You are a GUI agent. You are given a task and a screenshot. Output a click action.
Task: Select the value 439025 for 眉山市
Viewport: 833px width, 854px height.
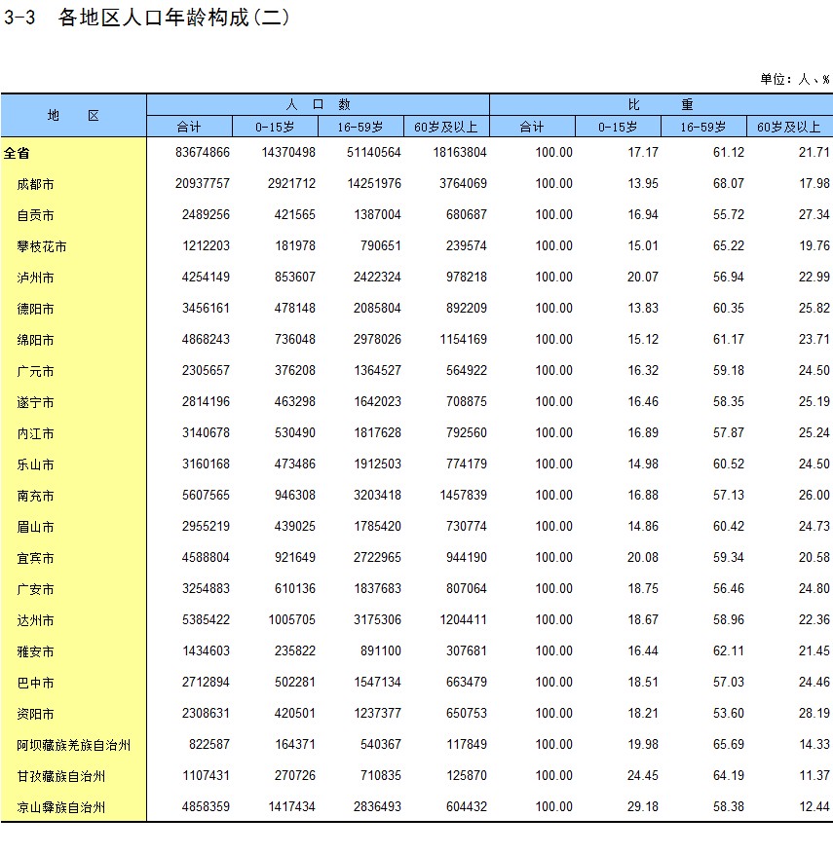pos(295,526)
